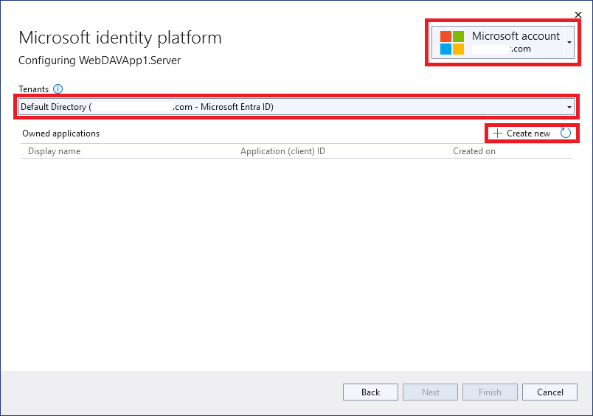Select the Default Directory tenant combo box
The image size is (593, 416).
[x=296, y=107]
